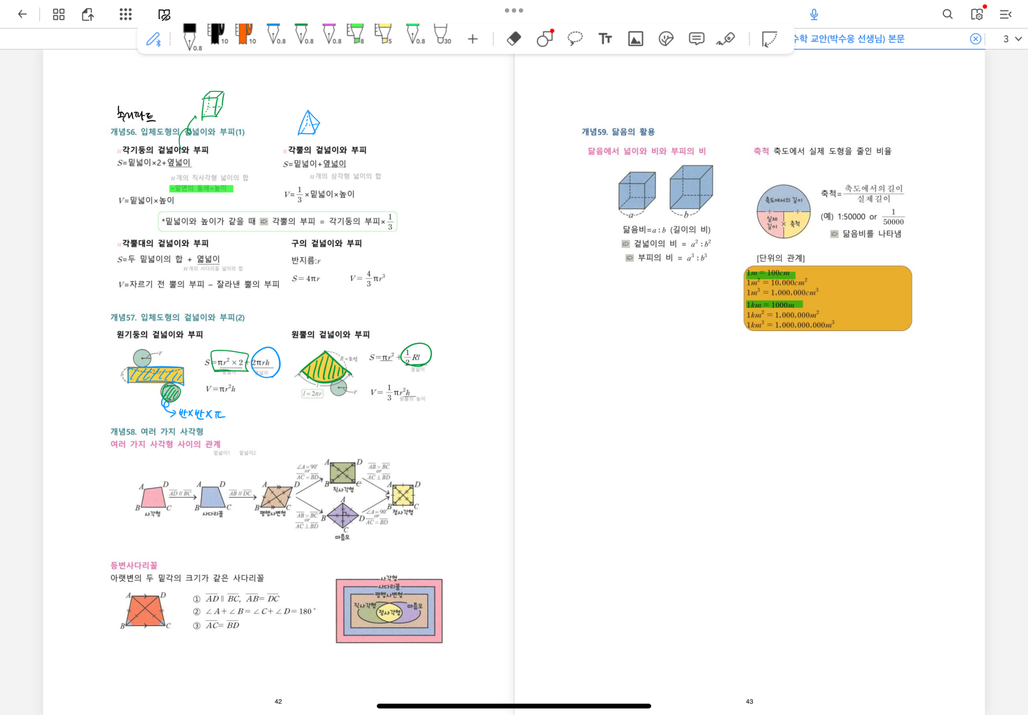Viewport: 1028px width, 715px height.
Task: Open the Stickers tool
Action: pos(666,39)
